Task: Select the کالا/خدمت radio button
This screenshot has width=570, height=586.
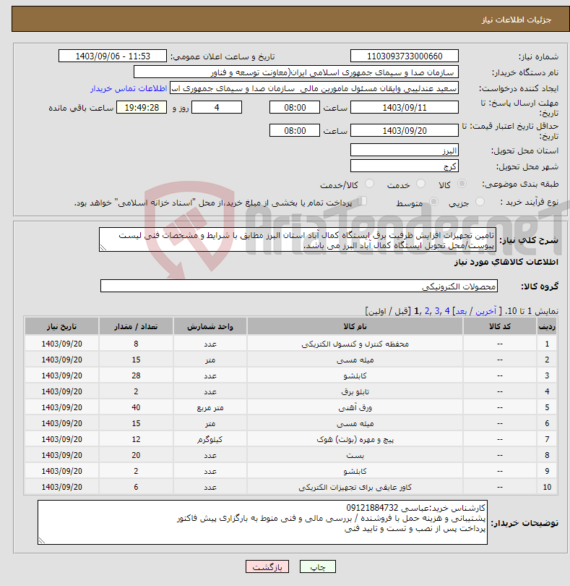Action: click(370, 184)
